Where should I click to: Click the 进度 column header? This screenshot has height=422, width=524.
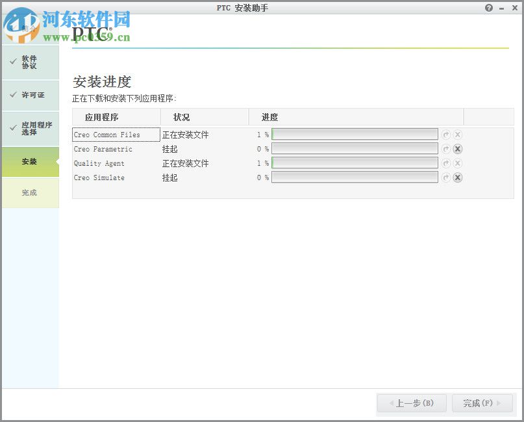(x=268, y=117)
